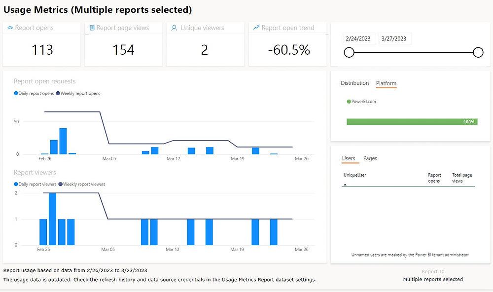Click the right handle of the date slider
Image resolution: width=493 pixels, height=292 pixels.
(478, 52)
